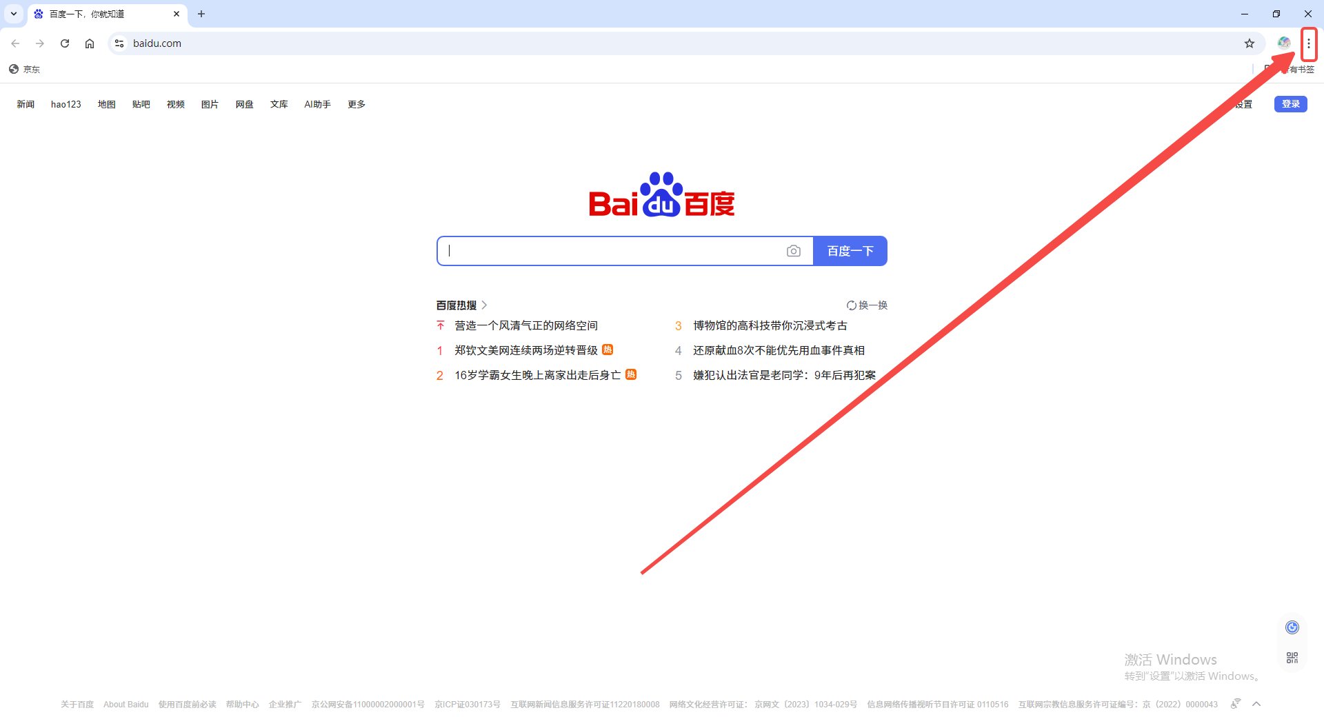Image resolution: width=1324 pixels, height=717 pixels.
Task: Switch to the 视频 navigation tab
Action: 175,104
